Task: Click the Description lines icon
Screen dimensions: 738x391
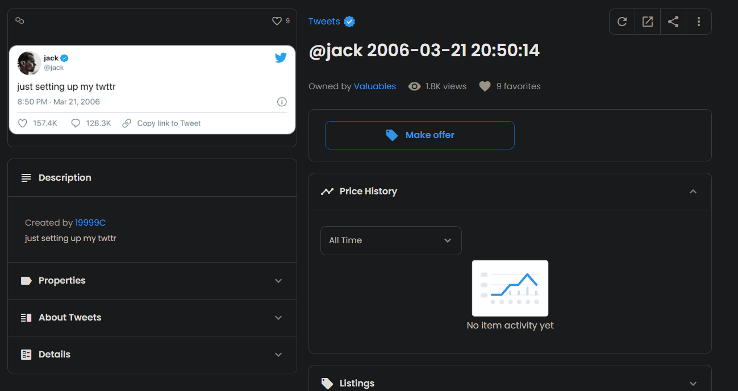Action: pyautogui.click(x=26, y=178)
